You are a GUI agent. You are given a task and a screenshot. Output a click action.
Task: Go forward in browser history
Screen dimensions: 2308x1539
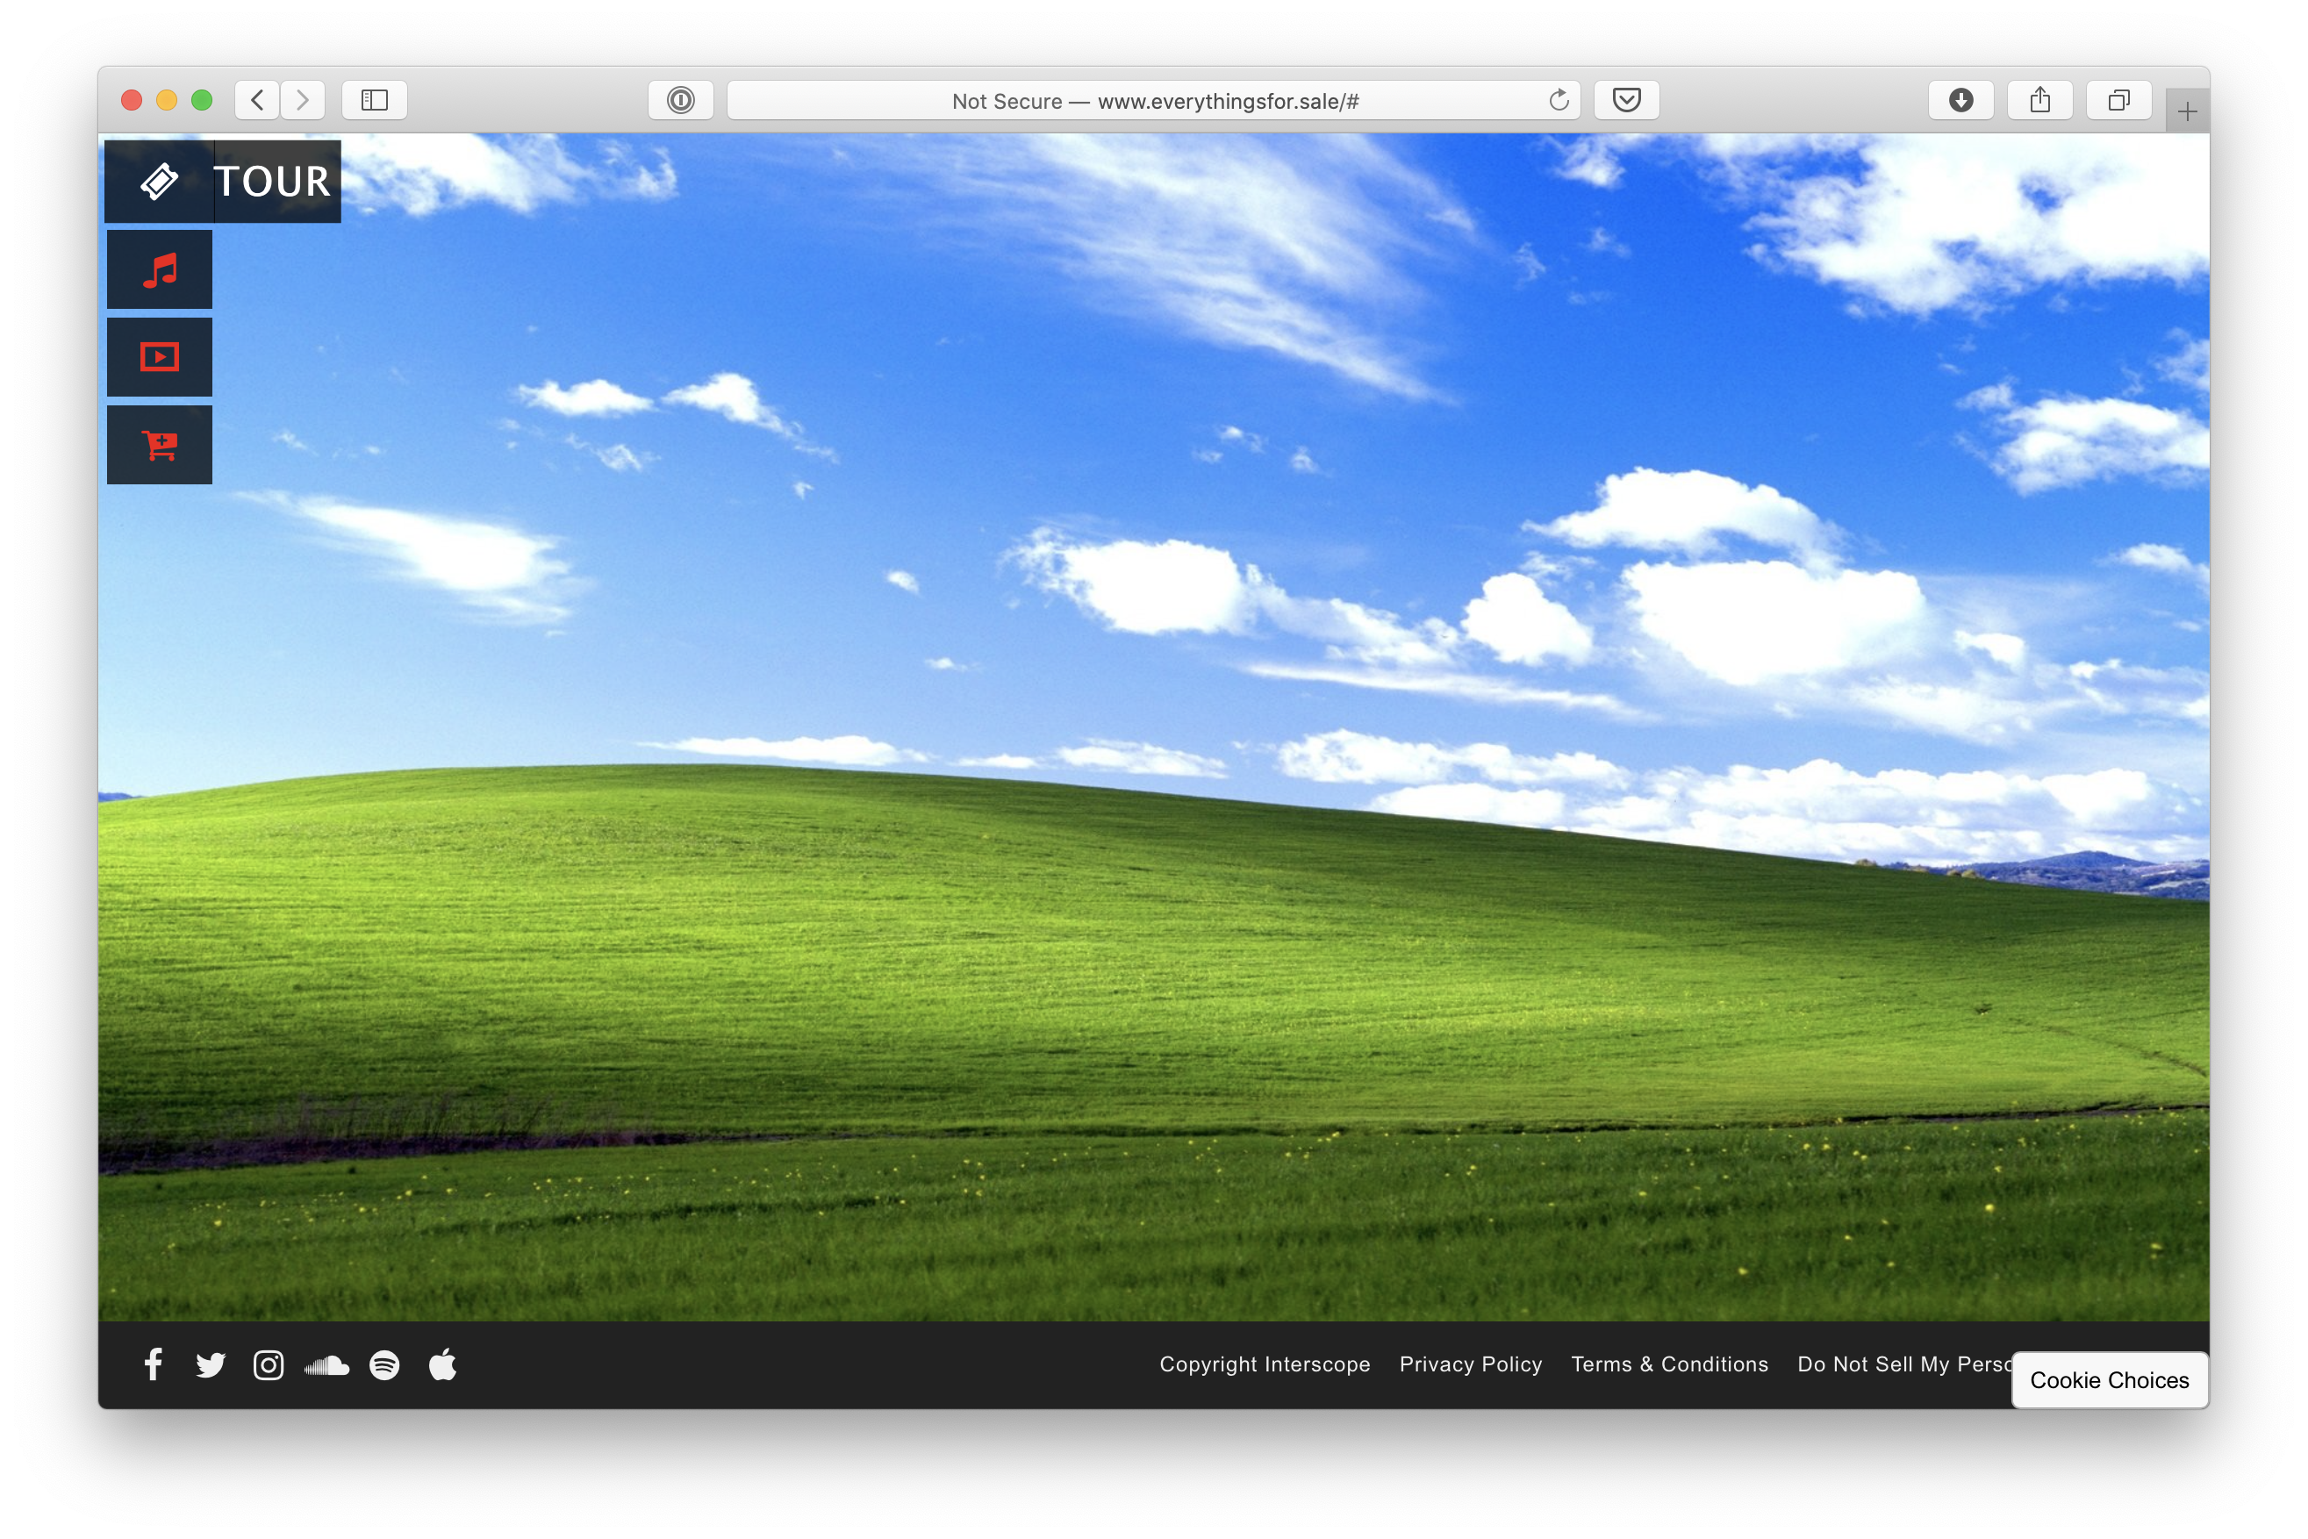(303, 100)
